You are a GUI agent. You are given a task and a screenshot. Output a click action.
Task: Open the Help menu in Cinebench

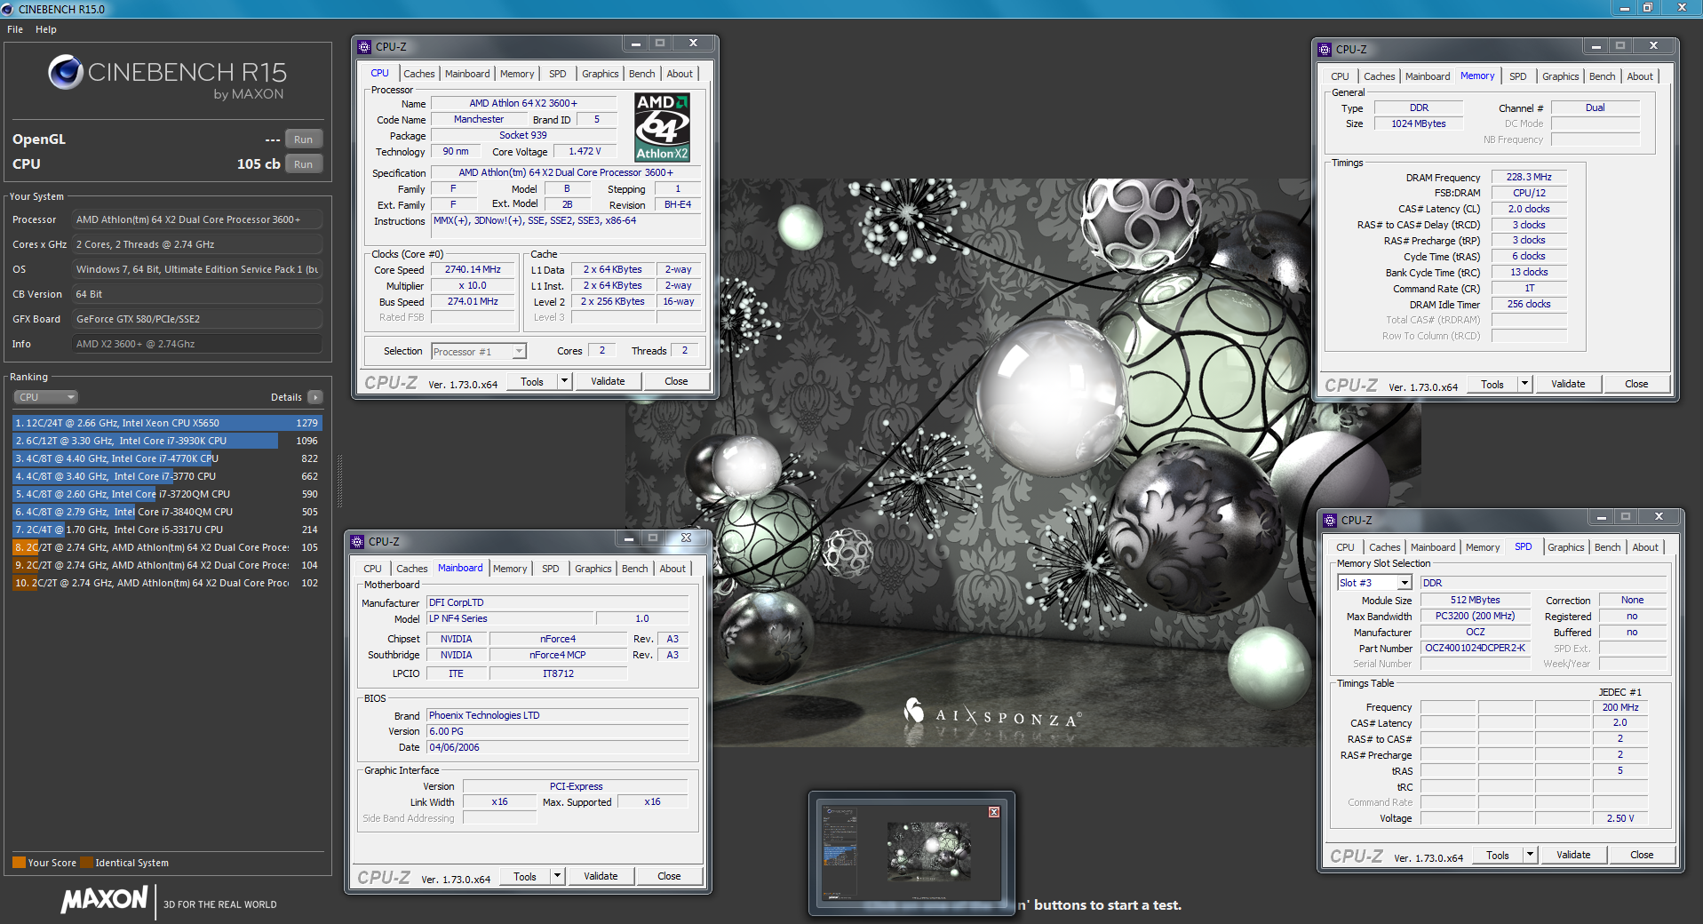coord(46,29)
